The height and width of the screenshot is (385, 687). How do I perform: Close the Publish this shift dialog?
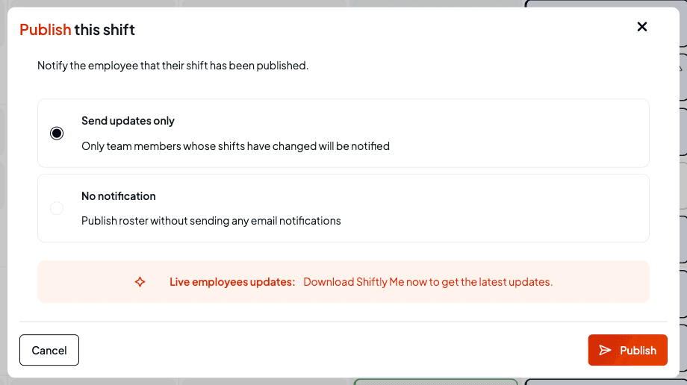click(x=642, y=27)
